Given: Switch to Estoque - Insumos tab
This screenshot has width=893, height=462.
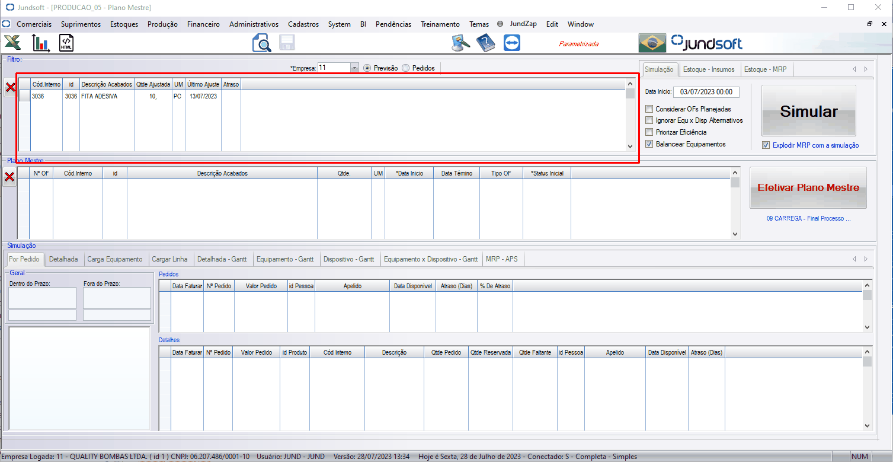Looking at the screenshot, I should click(709, 69).
